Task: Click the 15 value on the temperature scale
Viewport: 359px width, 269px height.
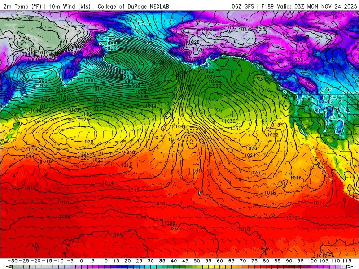Action: [x=116, y=261]
